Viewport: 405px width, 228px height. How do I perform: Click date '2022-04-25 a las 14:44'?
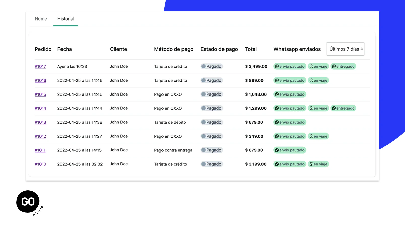(80, 108)
